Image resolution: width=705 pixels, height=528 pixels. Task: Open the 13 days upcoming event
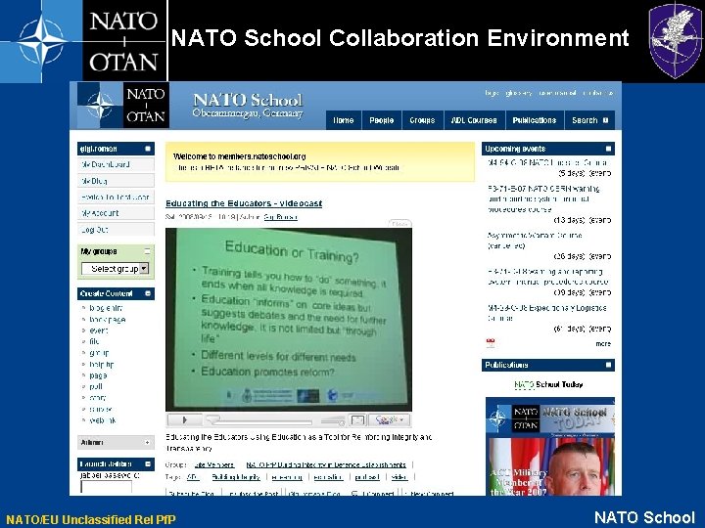click(543, 198)
